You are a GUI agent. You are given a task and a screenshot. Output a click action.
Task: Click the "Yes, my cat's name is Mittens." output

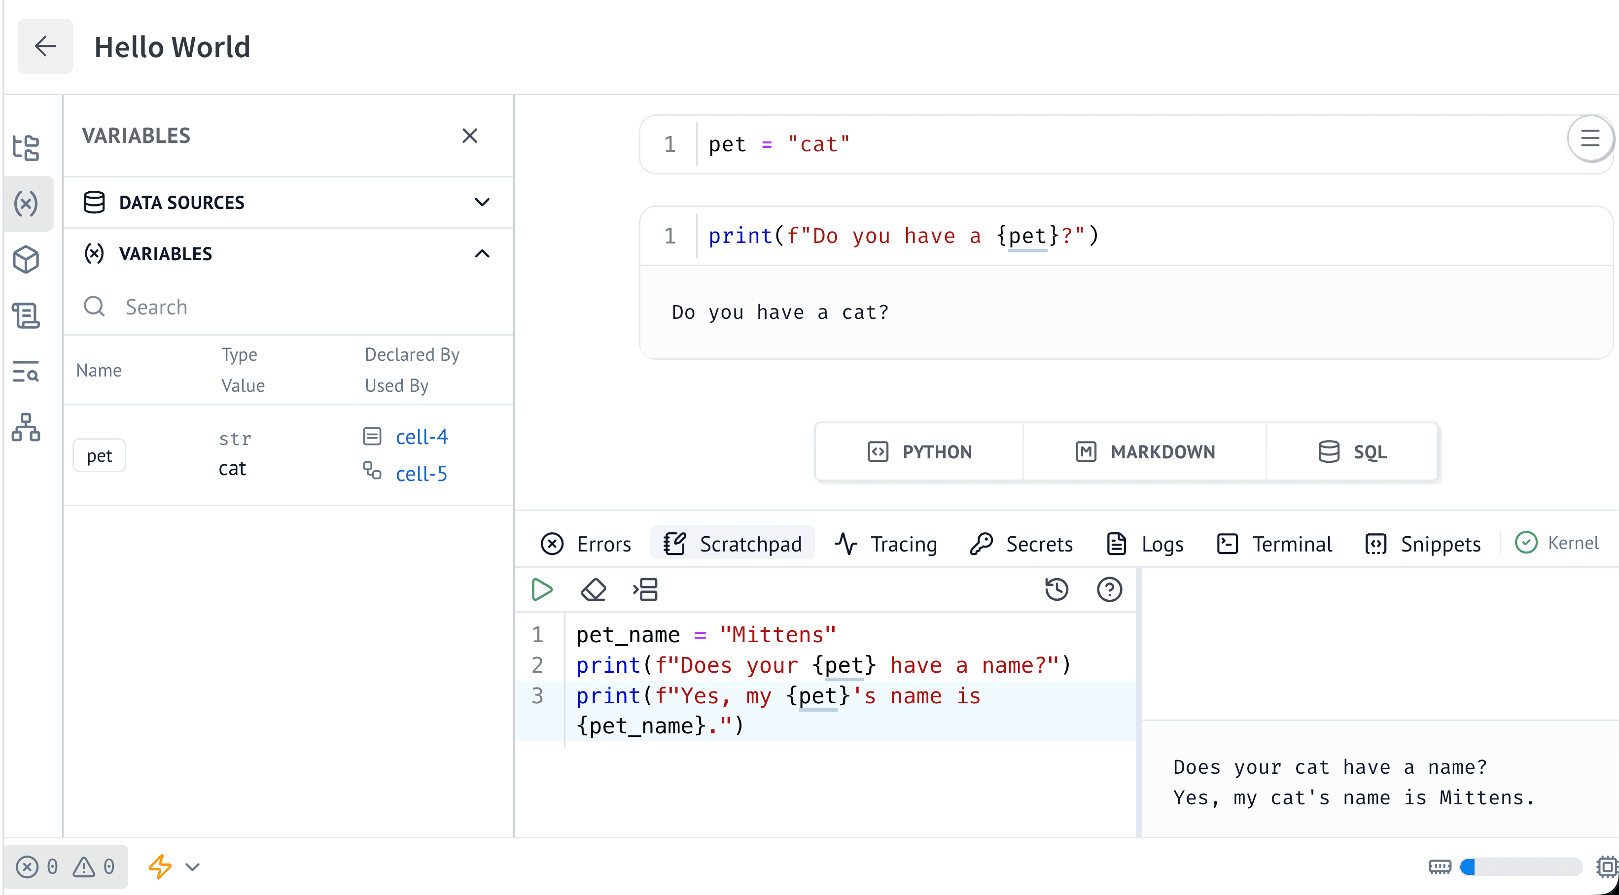pyautogui.click(x=1354, y=797)
